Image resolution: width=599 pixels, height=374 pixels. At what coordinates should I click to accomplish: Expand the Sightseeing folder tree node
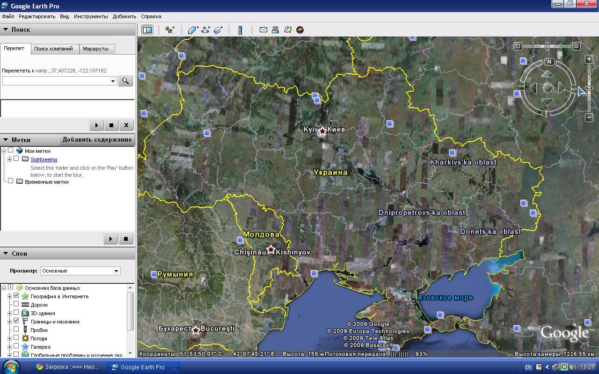9,159
